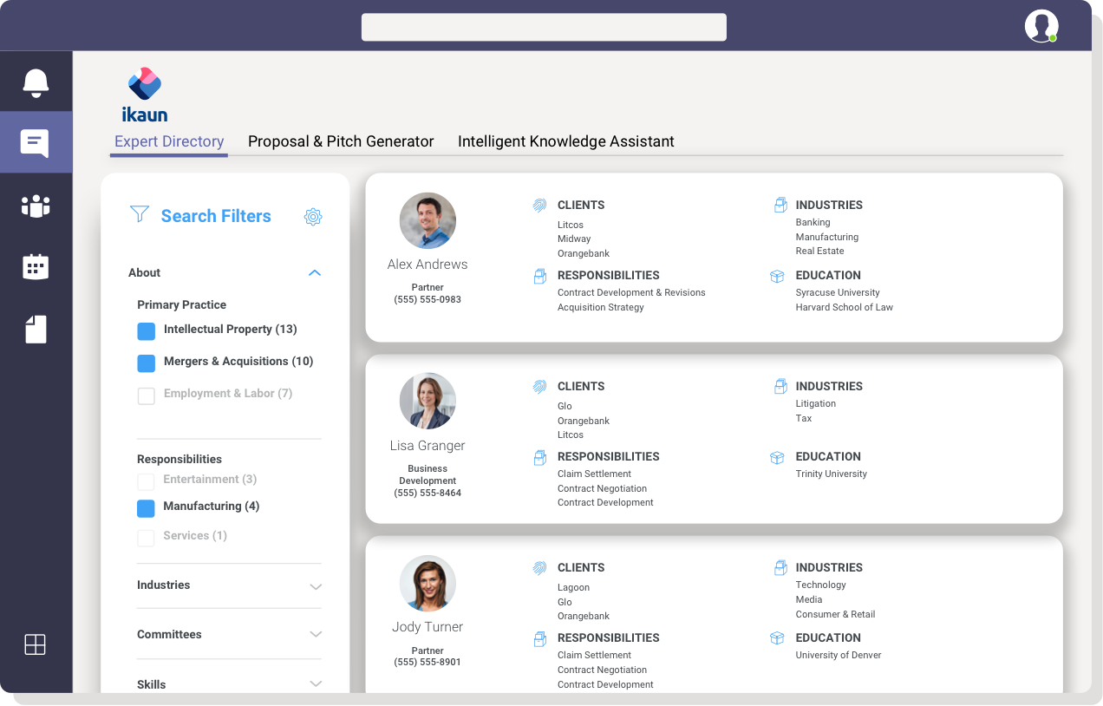The image size is (1103, 706).
Task: Click the apps grid icon
Action: (35, 644)
